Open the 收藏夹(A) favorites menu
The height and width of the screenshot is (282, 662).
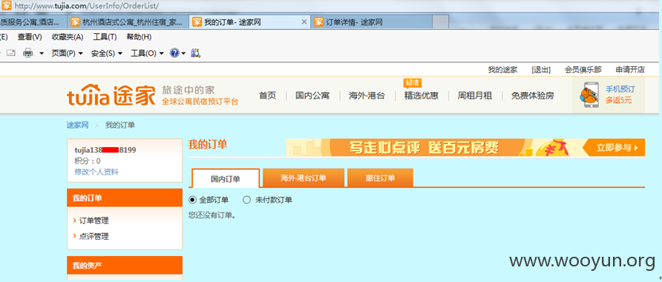click(x=67, y=37)
